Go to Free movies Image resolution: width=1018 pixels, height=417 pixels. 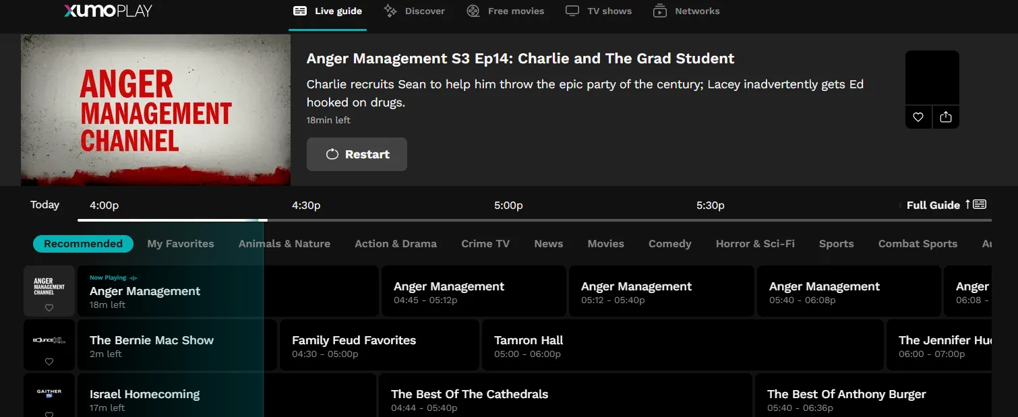(x=506, y=11)
